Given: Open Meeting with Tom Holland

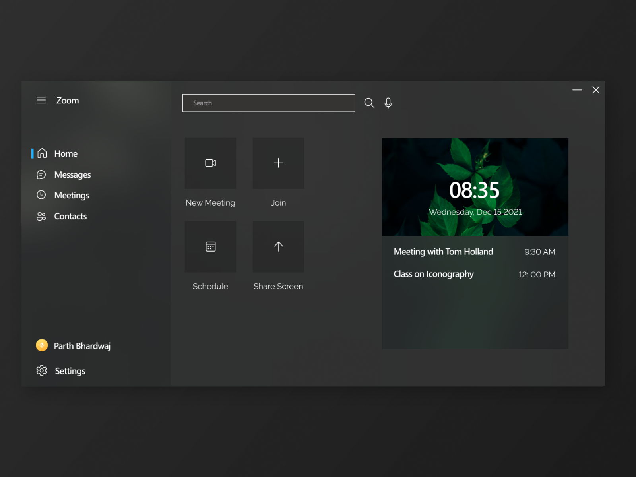Looking at the screenshot, I should pos(443,251).
